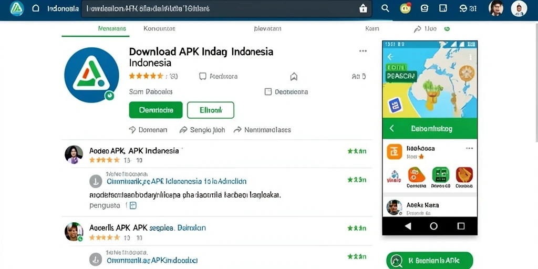Screen dimensions: 538x269
Task: Click the blue square app icon on the map preview
Action: (395, 105)
